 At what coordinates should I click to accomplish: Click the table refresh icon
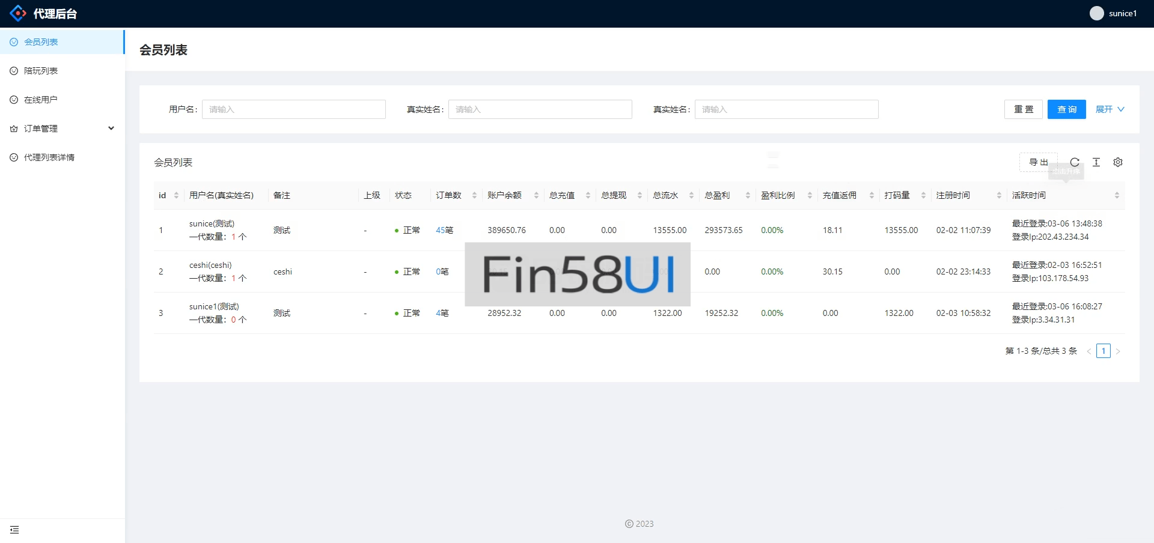1075,162
